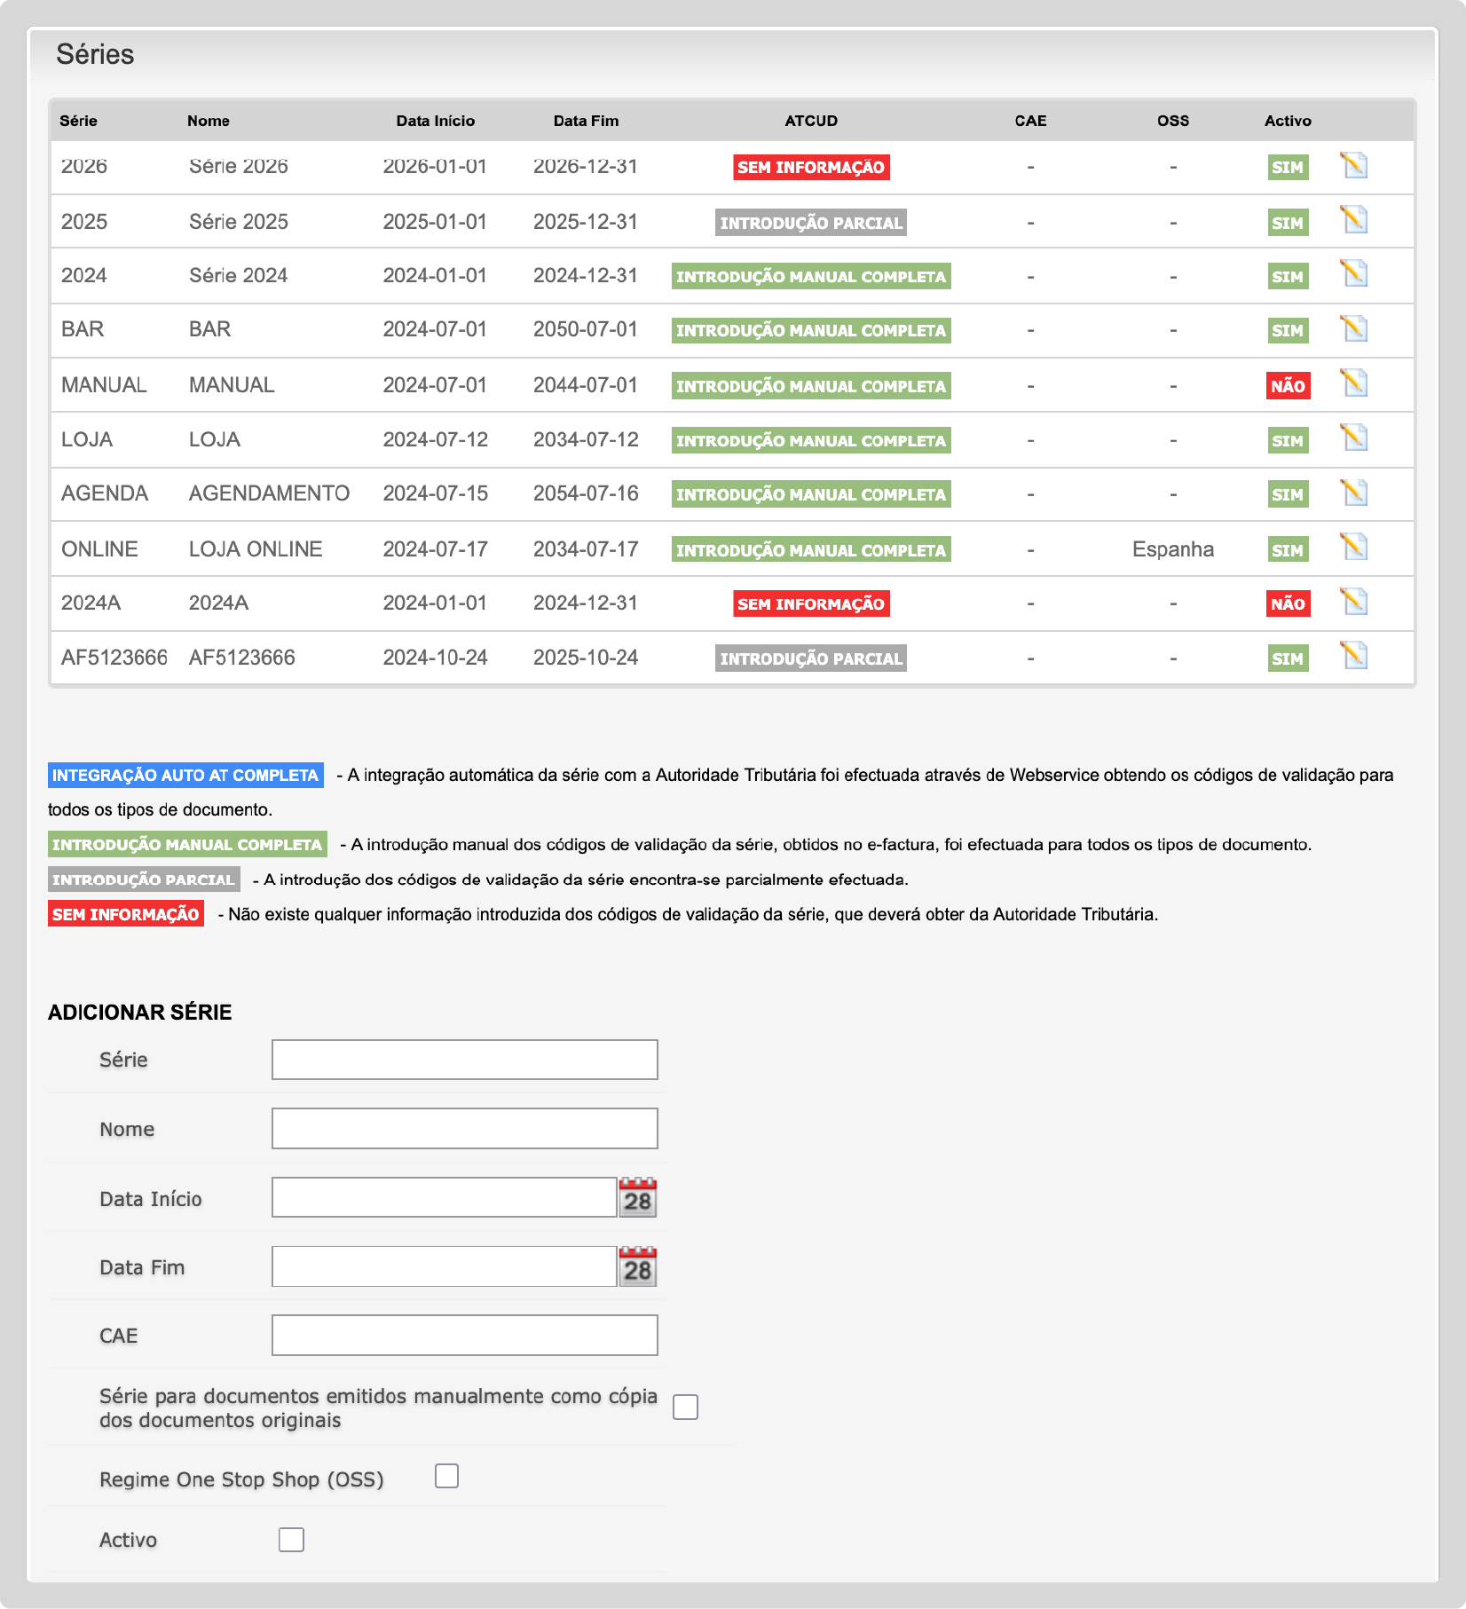Check the manual document copy series box
The image size is (1466, 1609).
click(x=685, y=1408)
